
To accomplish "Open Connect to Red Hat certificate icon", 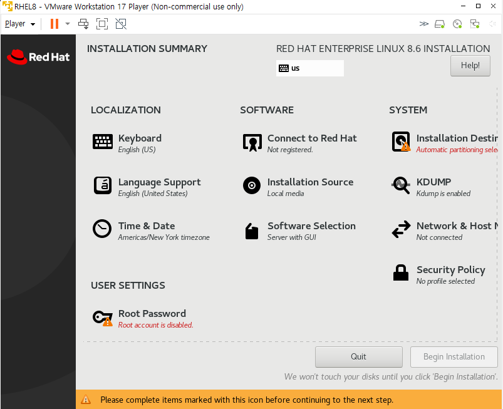I will click(x=252, y=142).
